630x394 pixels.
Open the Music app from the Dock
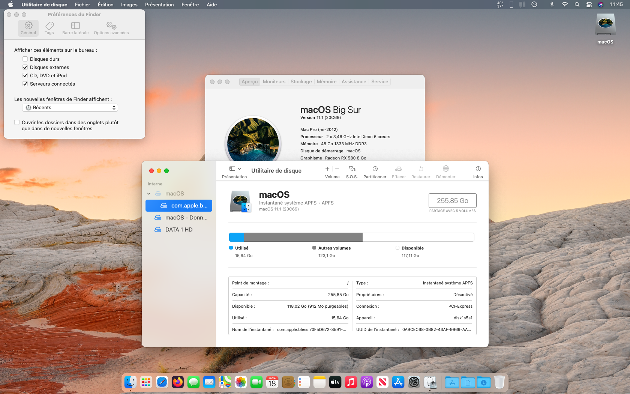coord(351,382)
